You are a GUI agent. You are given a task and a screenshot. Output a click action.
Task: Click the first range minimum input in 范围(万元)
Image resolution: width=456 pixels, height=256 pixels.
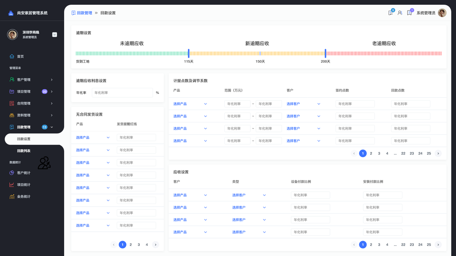[237, 104]
